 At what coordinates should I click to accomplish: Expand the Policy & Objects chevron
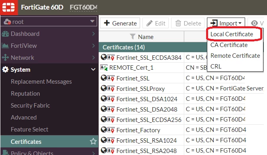click(94, 153)
